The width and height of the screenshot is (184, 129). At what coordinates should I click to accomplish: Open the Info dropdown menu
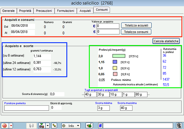pyautogui.click(x=71, y=126)
